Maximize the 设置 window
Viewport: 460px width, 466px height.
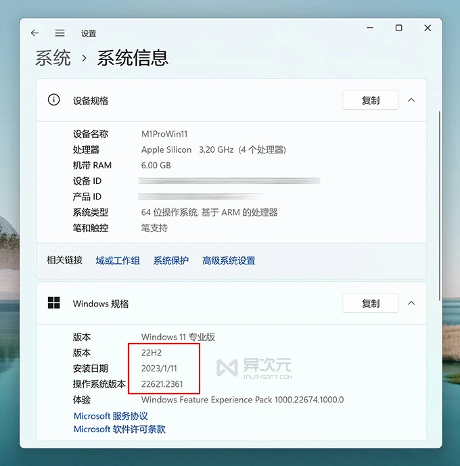coord(399,28)
